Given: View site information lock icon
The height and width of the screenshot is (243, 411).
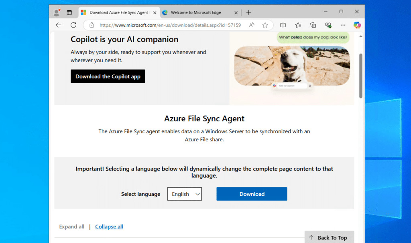Looking at the screenshot, I should point(92,25).
